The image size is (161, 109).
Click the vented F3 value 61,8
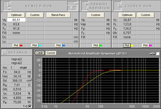coord(16,29)
